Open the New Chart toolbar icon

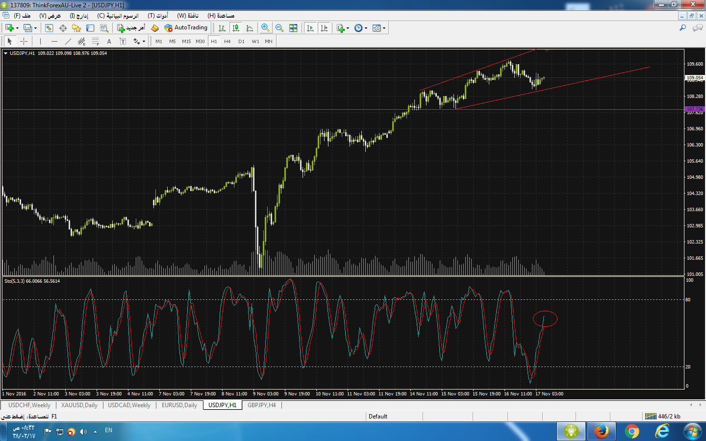coord(9,28)
